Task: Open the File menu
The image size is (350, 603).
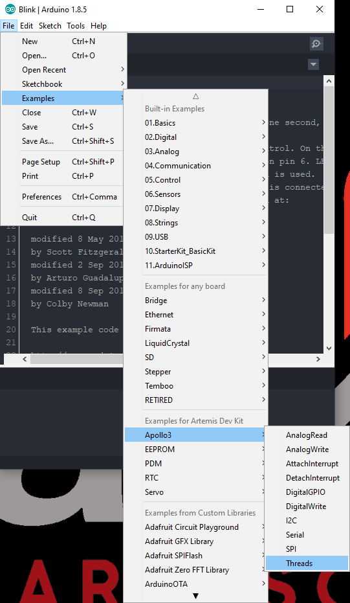Action: point(8,26)
